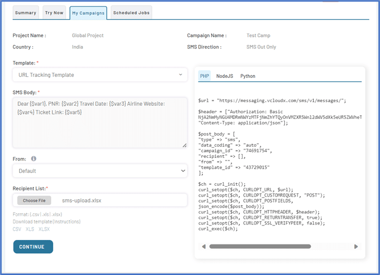Click the Format: (.csv | .xls | .xlsx) hint
Image resolution: width=380 pixels, height=275 pixels.
tap(37, 214)
